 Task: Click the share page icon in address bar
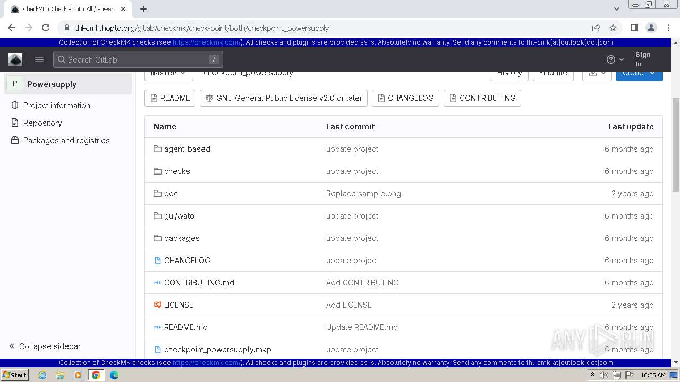point(596,28)
